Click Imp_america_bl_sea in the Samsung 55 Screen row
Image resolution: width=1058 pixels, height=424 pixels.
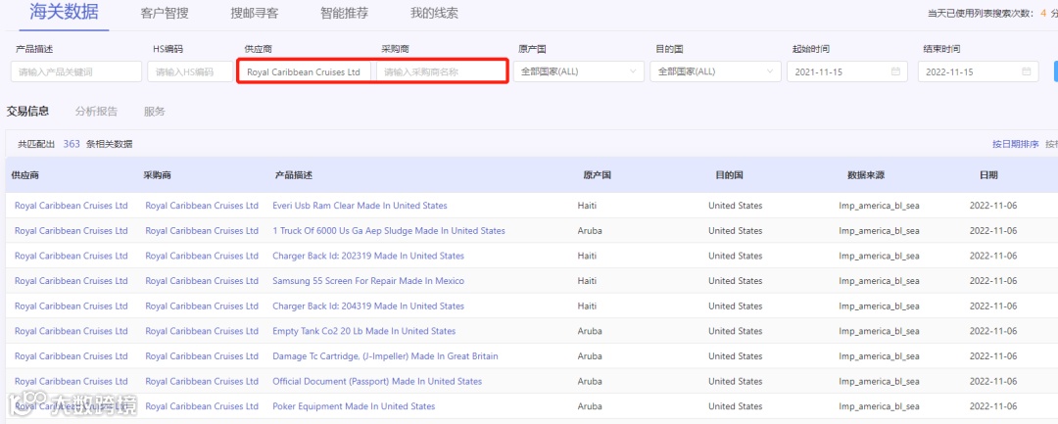(x=879, y=280)
